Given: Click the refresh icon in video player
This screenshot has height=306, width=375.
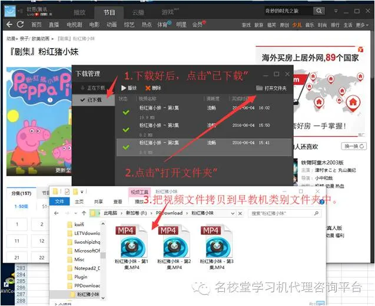Looking at the screenshot, I should pyautogui.click(x=21, y=24).
